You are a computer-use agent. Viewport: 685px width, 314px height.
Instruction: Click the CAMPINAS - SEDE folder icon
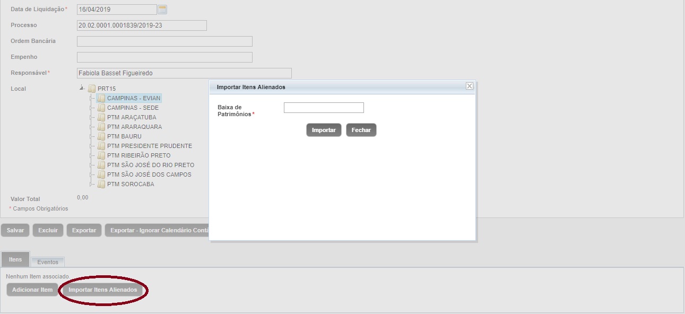tap(101, 108)
